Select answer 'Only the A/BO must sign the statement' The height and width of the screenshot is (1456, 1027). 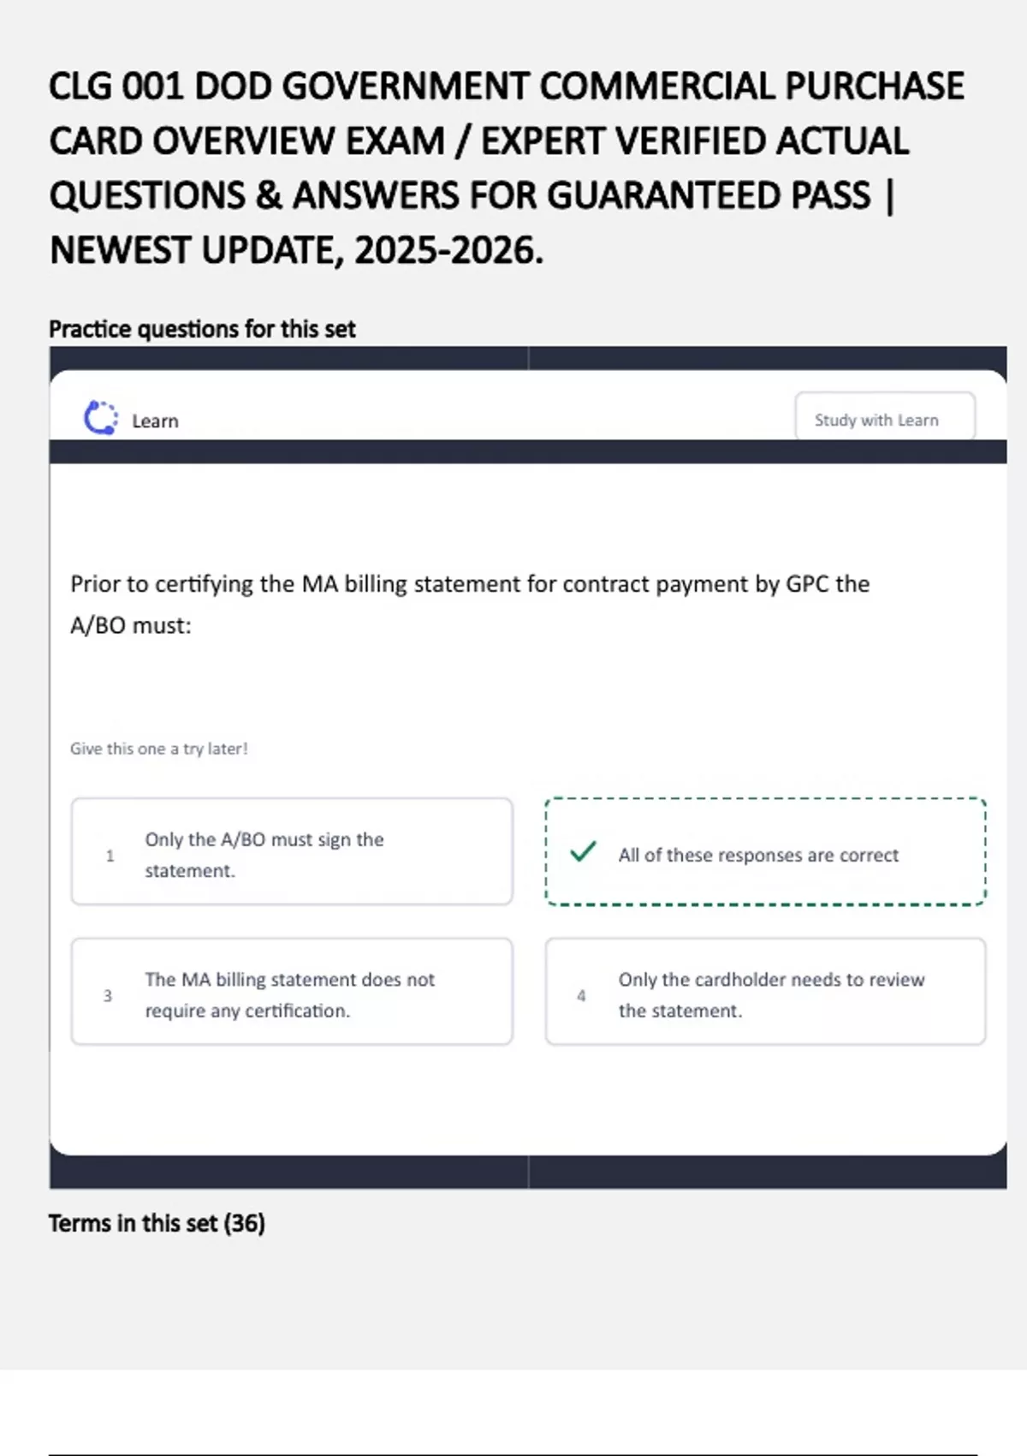pyautogui.click(x=291, y=852)
